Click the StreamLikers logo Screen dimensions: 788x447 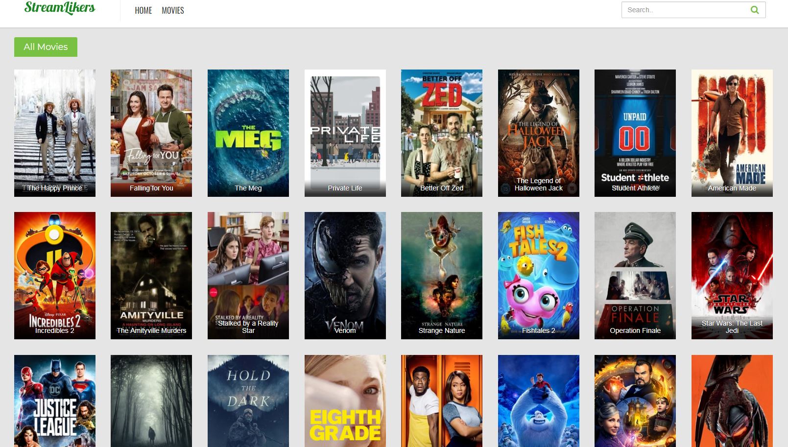[x=60, y=8]
